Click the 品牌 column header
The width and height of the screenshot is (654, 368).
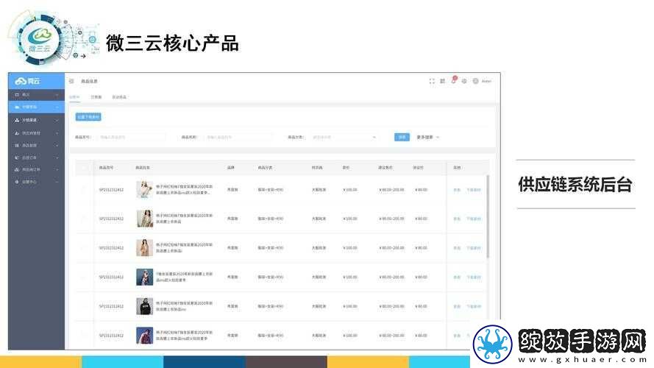click(x=231, y=168)
